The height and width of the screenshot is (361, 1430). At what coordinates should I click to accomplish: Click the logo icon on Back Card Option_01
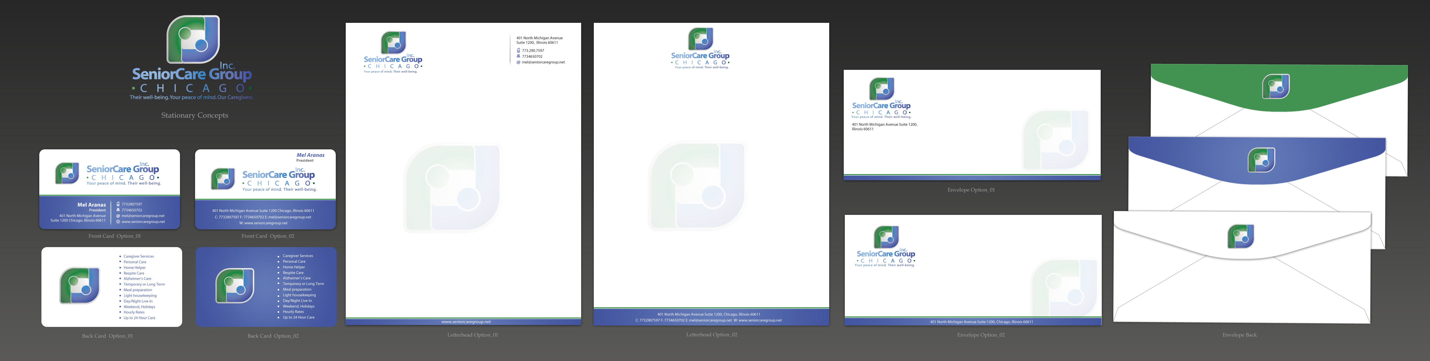[80, 285]
